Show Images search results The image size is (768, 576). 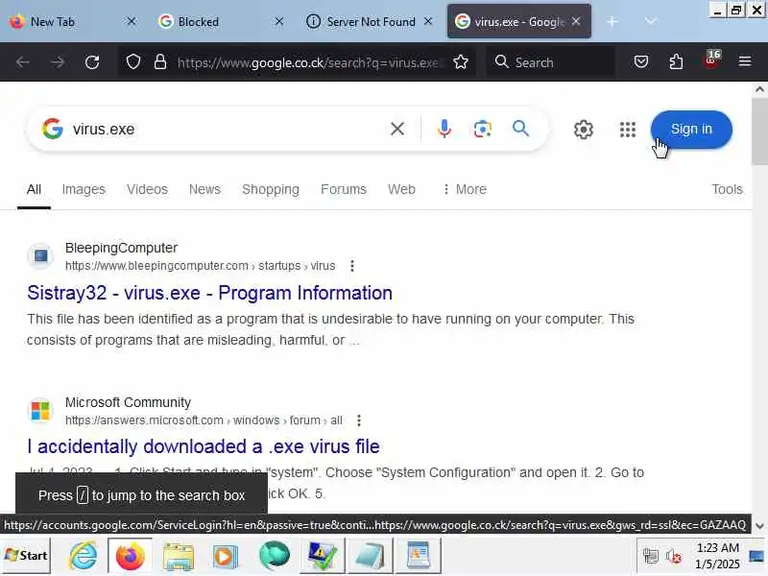(x=84, y=189)
